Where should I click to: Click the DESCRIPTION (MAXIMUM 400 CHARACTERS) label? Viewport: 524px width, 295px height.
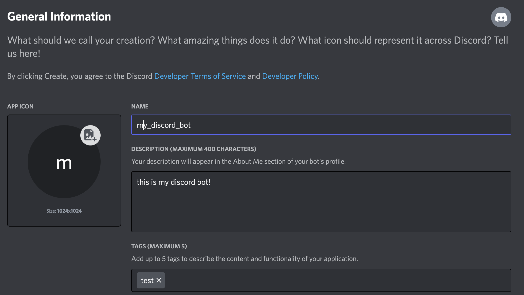(x=194, y=149)
